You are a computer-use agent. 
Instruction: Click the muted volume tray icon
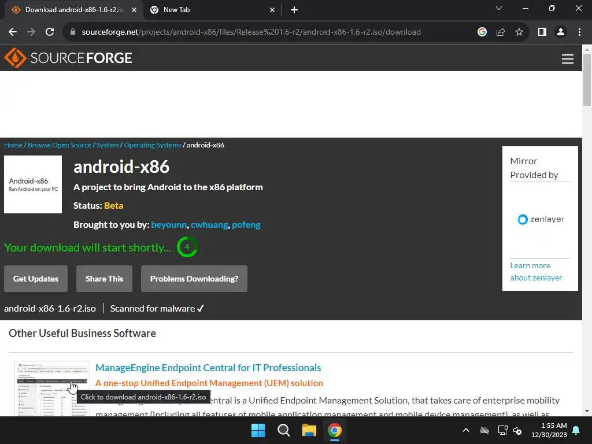tap(517, 430)
